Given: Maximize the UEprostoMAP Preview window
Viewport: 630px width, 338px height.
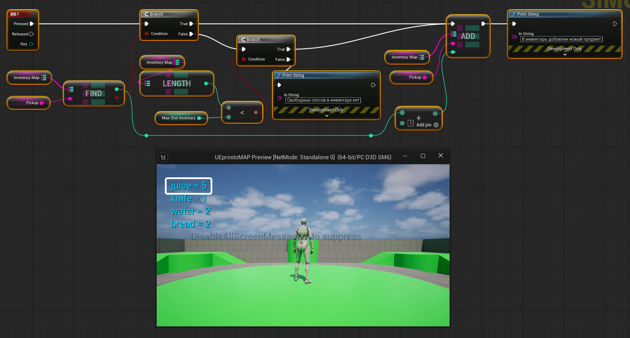Looking at the screenshot, I should (x=423, y=156).
